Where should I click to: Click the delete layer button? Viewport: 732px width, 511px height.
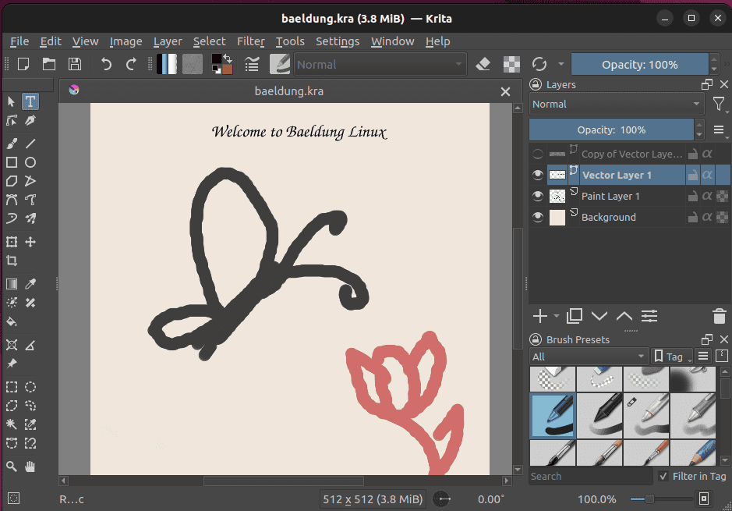point(719,316)
